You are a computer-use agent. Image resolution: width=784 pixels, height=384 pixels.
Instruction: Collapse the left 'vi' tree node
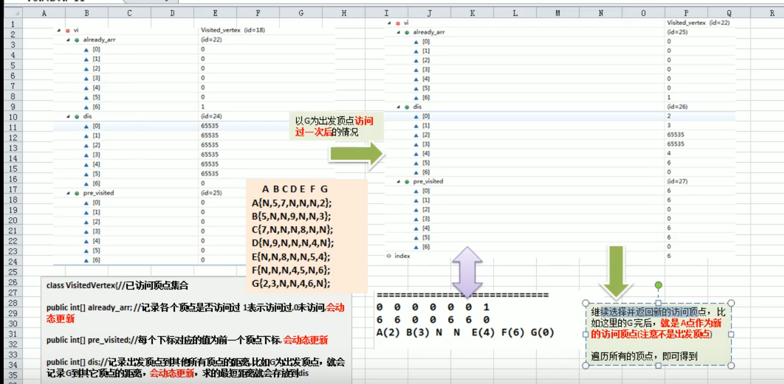pyautogui.click(x=59, y=30)
